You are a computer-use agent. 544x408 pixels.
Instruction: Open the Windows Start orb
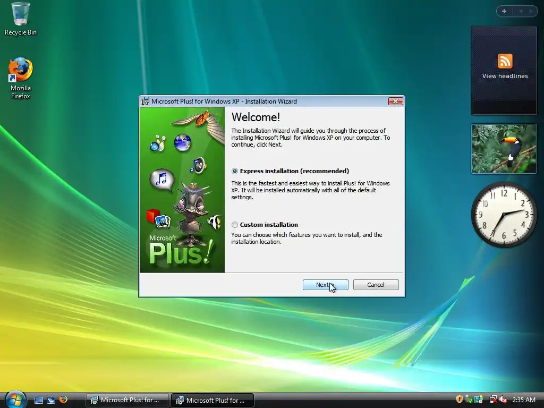[x=15, y=400]
